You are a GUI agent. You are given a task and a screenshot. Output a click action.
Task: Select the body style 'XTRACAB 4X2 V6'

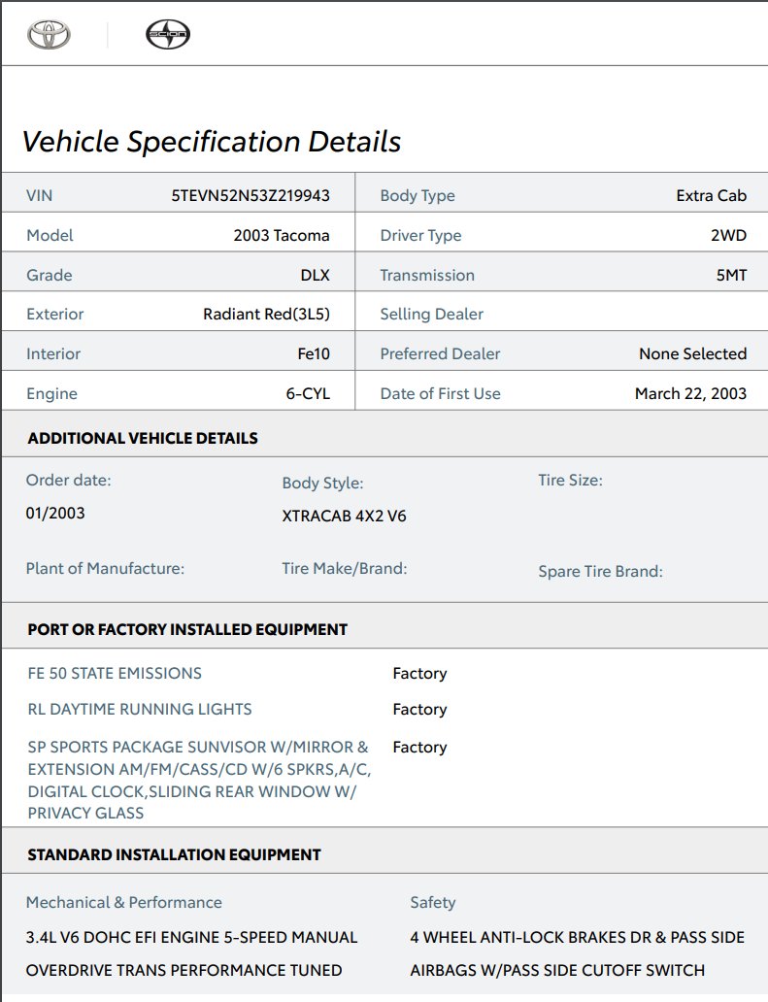[x=344, y=517]
